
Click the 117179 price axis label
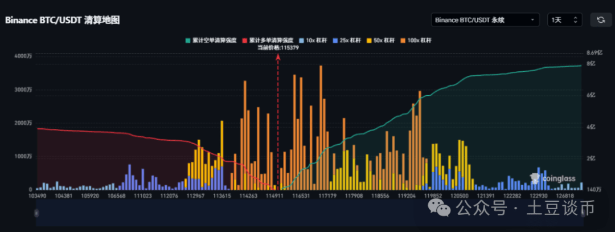tap(327, 196)
